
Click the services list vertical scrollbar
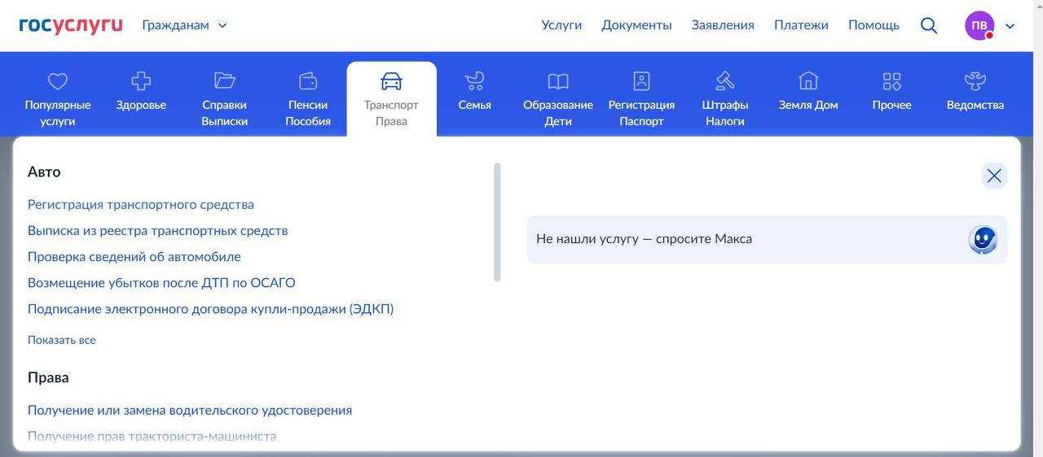pyautogui.click(x=497, y=222)
